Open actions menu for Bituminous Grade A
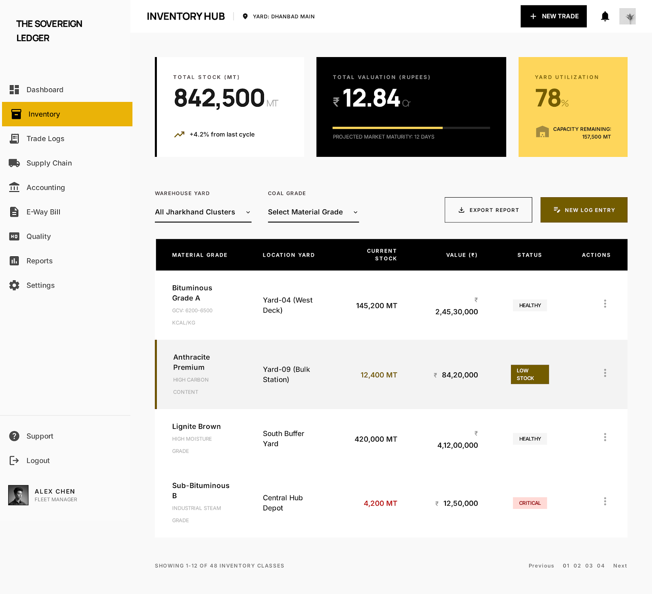This screenshot has width=652, height=594. (x=605, y=304)
